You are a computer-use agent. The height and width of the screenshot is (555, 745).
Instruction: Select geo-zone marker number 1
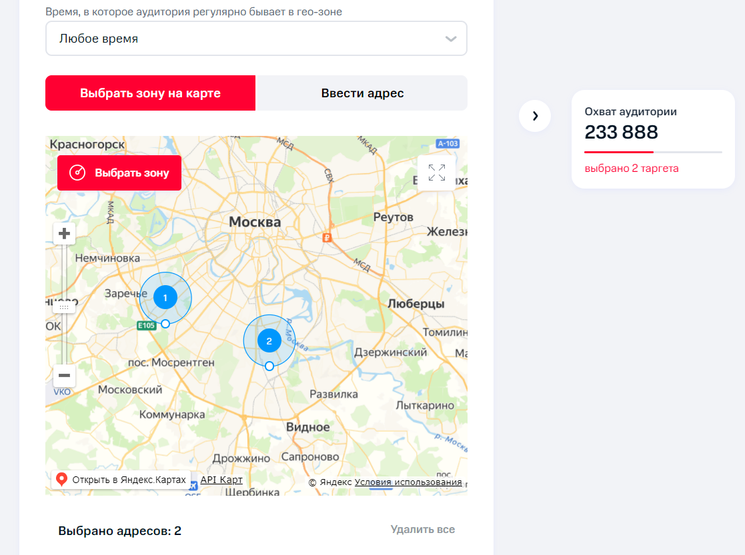(165, 298)
